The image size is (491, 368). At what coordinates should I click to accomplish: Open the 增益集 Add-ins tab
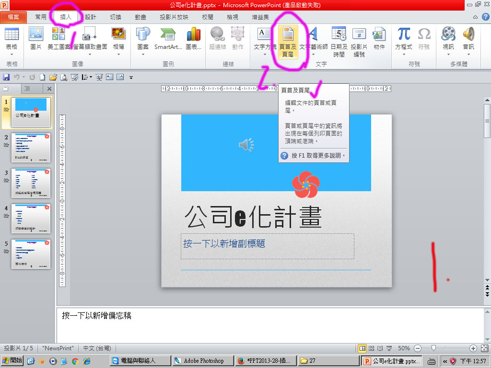click(x=260, y=17)
